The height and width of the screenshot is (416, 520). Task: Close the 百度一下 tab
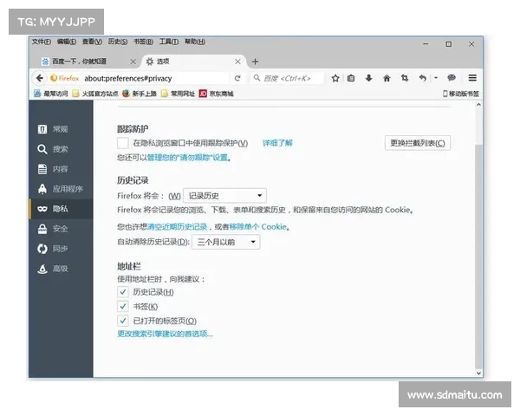point(133,62)
